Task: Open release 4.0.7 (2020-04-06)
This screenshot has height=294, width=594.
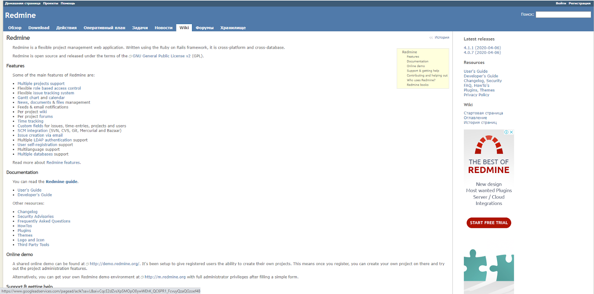Action: 482,53
